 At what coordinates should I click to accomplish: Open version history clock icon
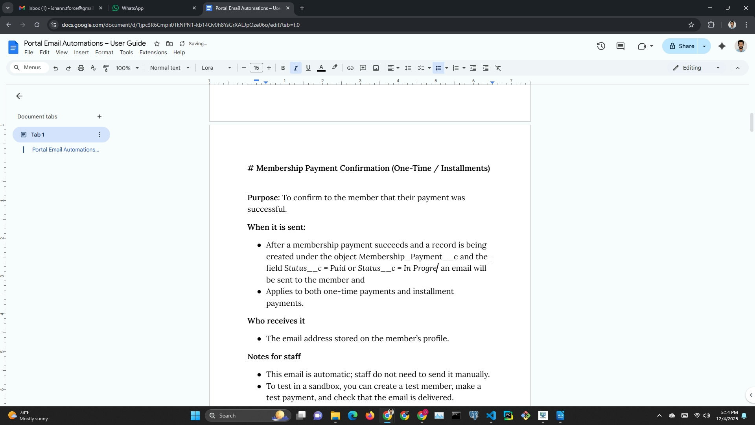601,46
